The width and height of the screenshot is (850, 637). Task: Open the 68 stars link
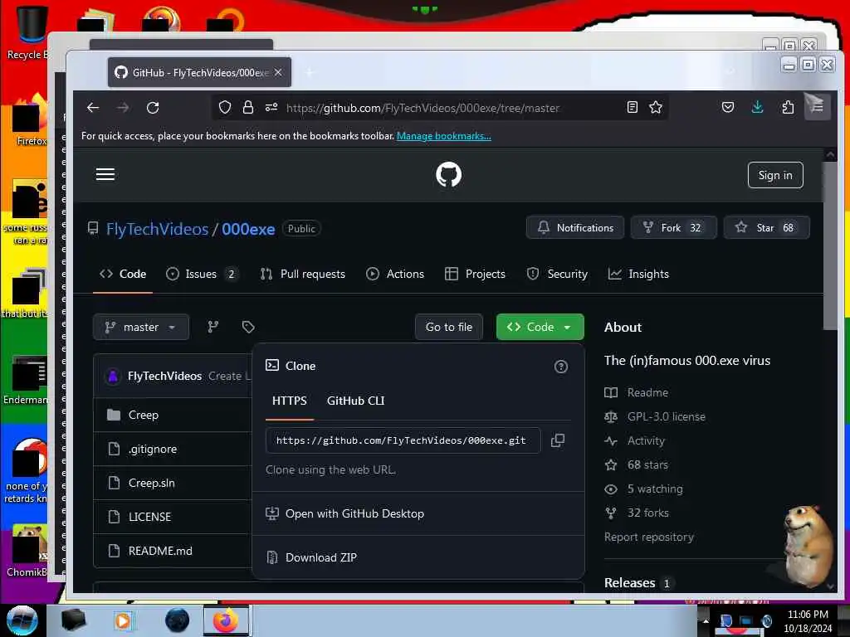tap(647, 464)
